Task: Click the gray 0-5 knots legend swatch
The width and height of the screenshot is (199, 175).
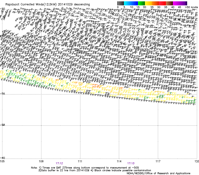Action: tap(120, 3)
